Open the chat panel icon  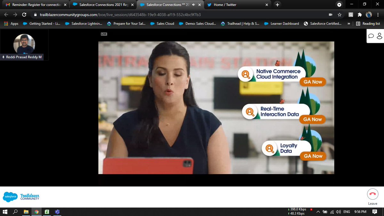pyautogui.click(x=371, y=36)
